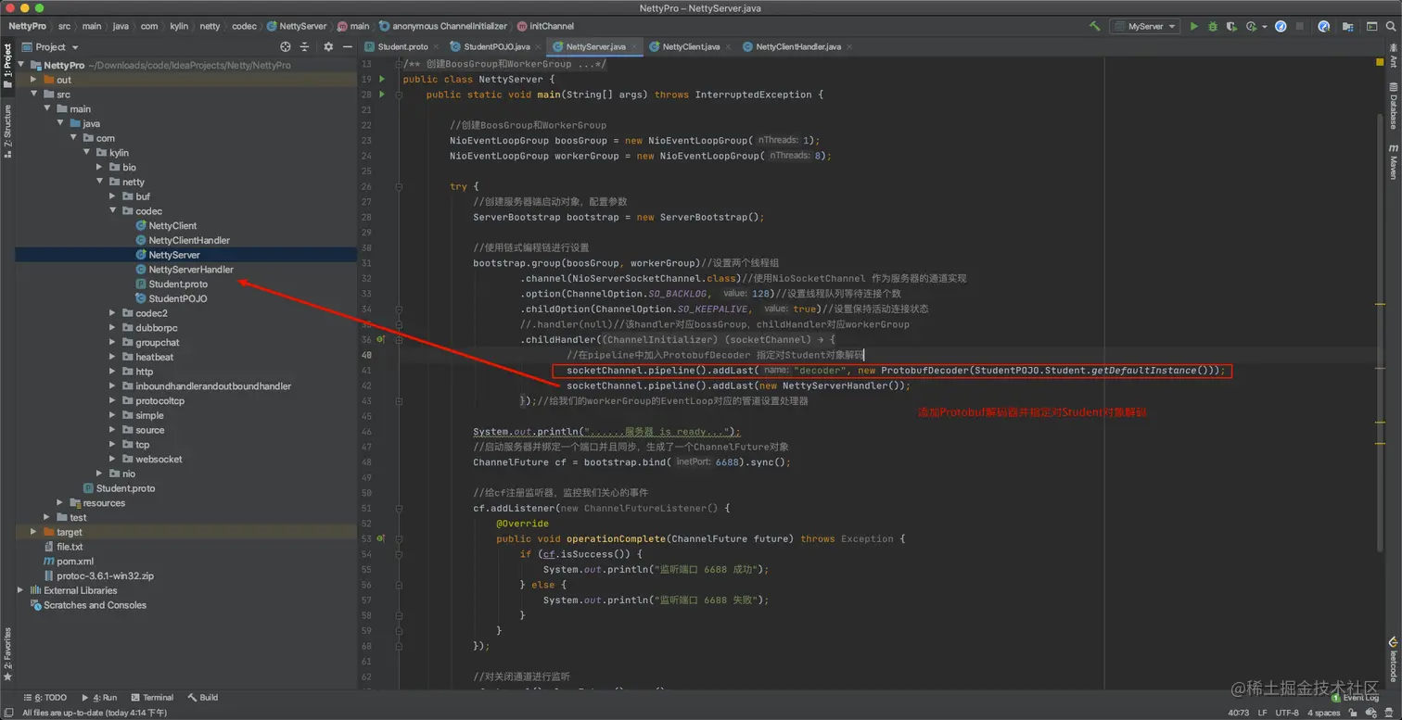
Task: Expand the codec2 folder
Action: (113, 313)
